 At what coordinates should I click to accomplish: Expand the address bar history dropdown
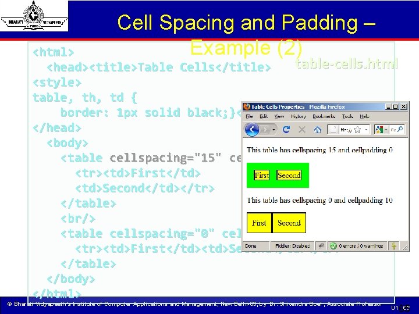[367, 130]
